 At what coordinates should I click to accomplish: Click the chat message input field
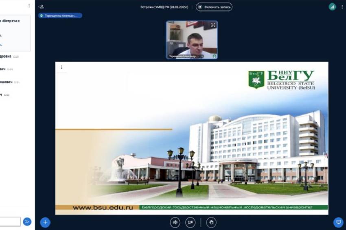coord(10,221)
